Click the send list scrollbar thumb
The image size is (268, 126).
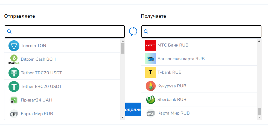123,48
